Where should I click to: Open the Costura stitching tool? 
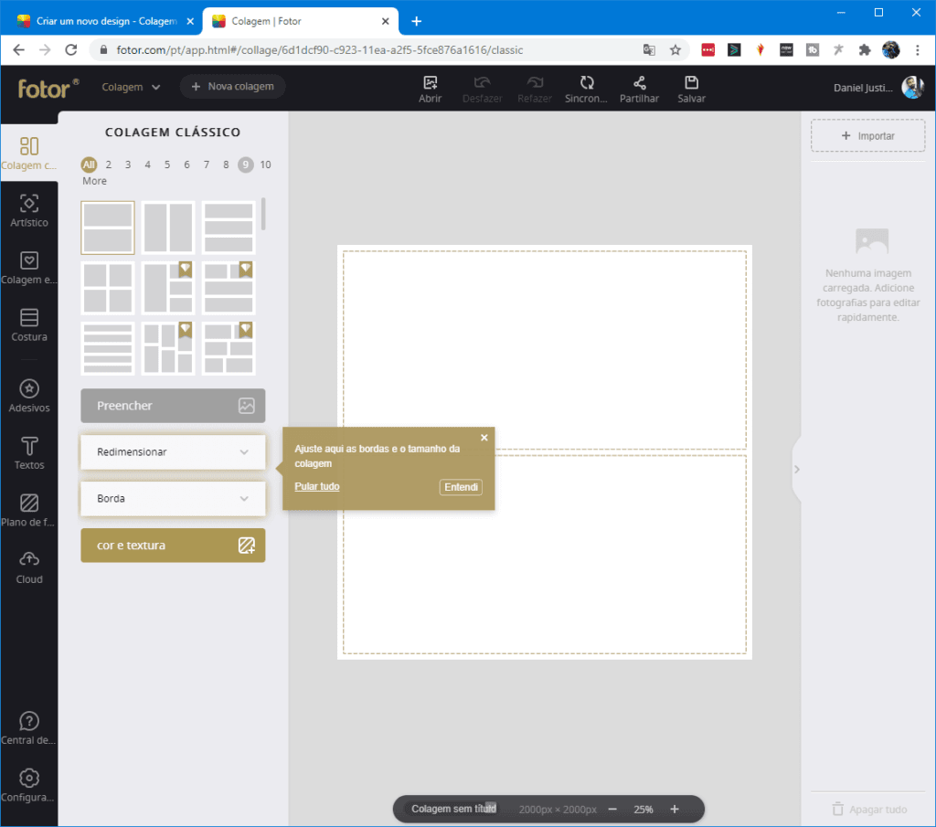coord(29,318)
